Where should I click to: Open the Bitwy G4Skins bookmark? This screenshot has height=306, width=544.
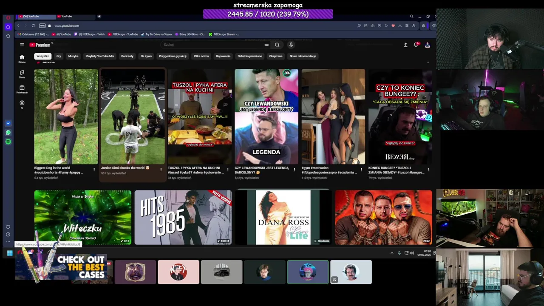190,34
